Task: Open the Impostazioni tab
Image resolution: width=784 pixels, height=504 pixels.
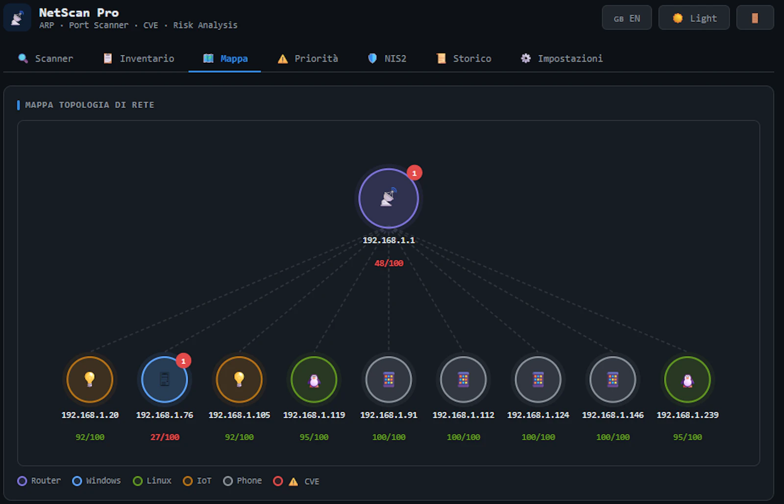Action: coord(562,58)
